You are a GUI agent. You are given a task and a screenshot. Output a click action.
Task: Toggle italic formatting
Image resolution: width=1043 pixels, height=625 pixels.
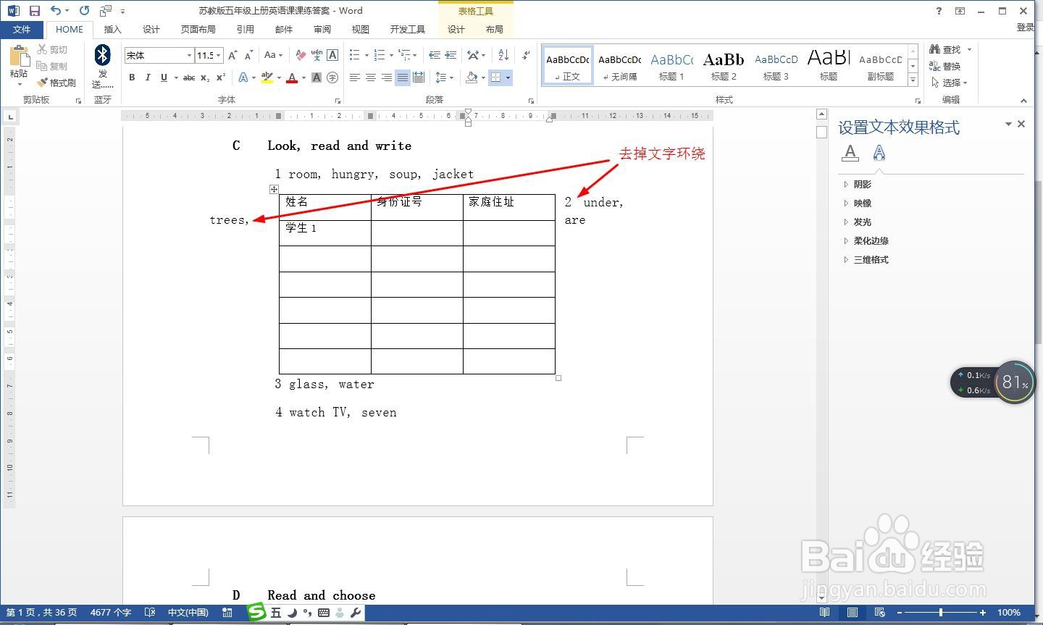click(148, 77)
